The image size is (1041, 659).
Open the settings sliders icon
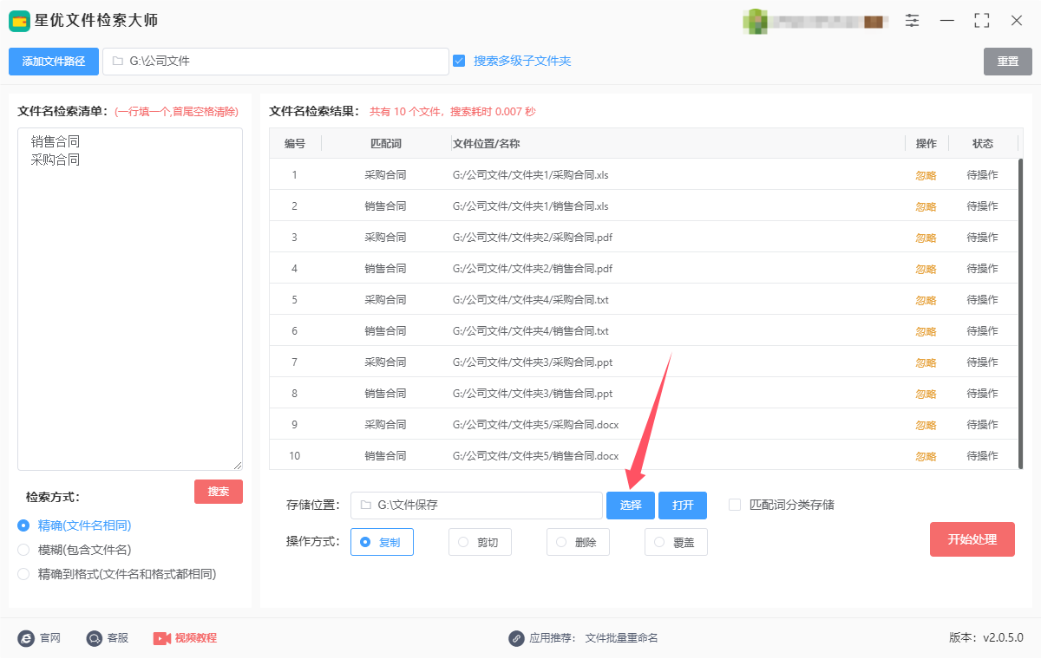coord(912,21)
